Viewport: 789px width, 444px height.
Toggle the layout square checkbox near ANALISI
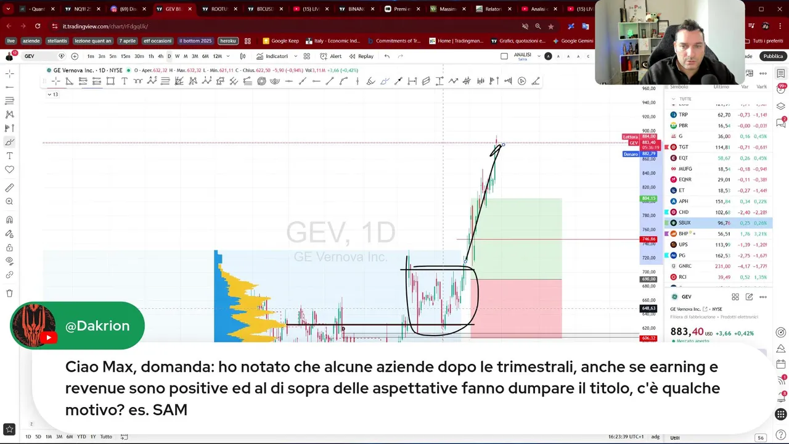[x=504, y=56]
